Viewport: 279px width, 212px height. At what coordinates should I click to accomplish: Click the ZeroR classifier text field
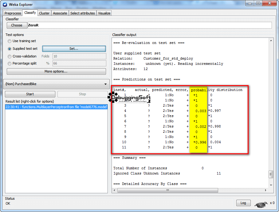(x=150, y=25)
